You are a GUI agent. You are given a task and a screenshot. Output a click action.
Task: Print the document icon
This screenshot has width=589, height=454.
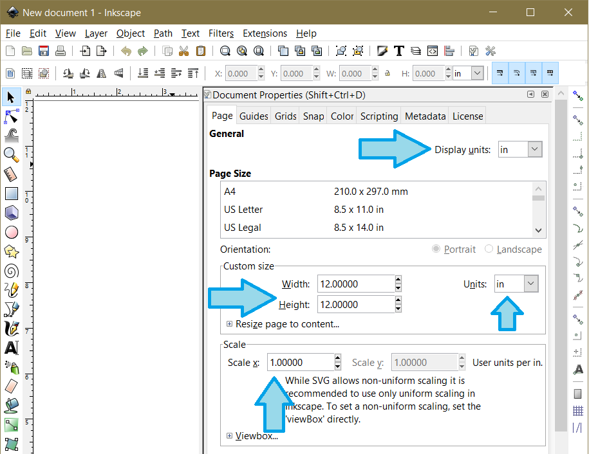point(60,51)
